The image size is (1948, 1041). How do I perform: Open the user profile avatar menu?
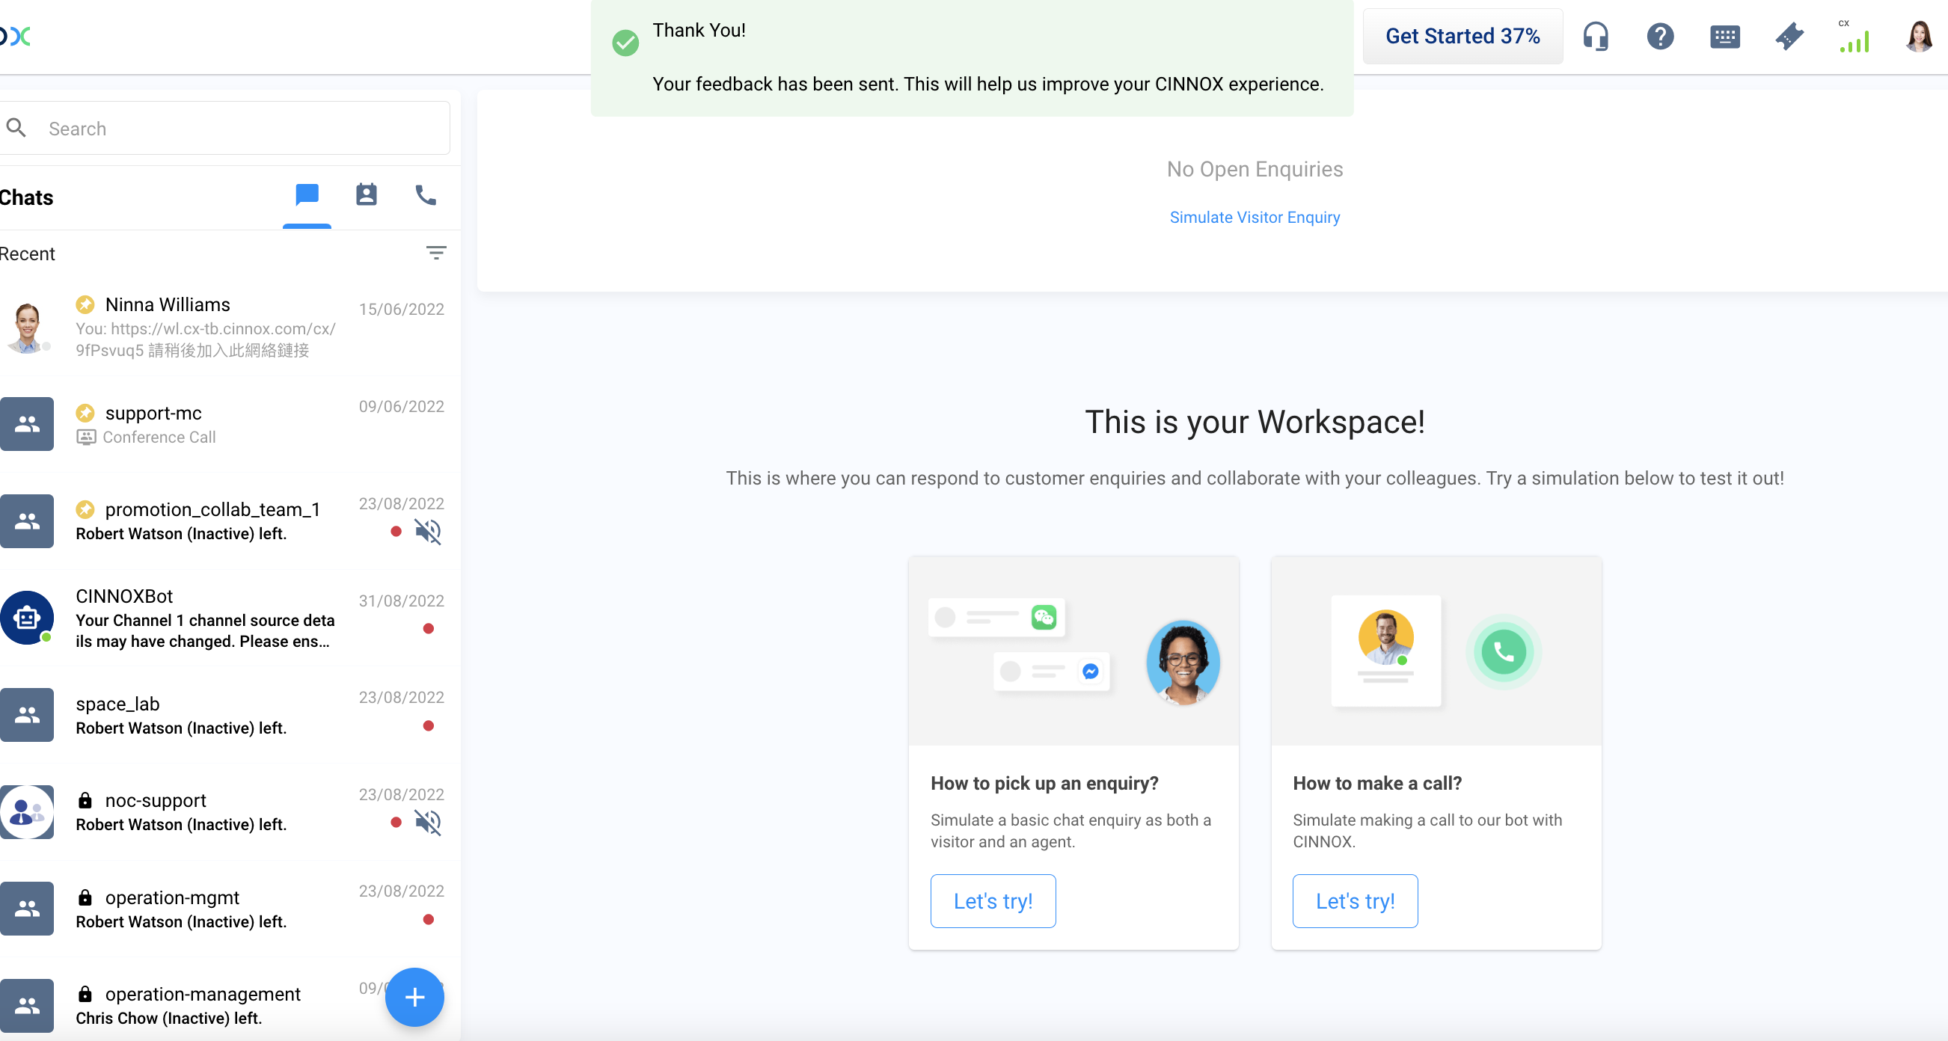[x=1919, y=37]
